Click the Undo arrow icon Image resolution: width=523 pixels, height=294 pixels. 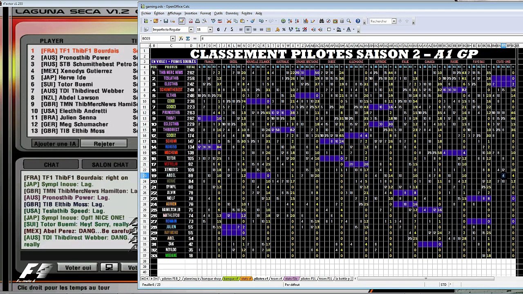pos(261,21)
